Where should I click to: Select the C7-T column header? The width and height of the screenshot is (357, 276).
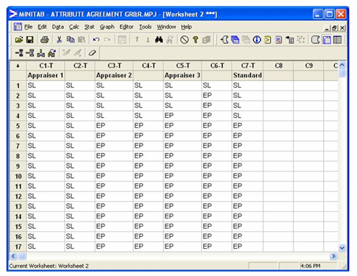[x=247, y=66]
